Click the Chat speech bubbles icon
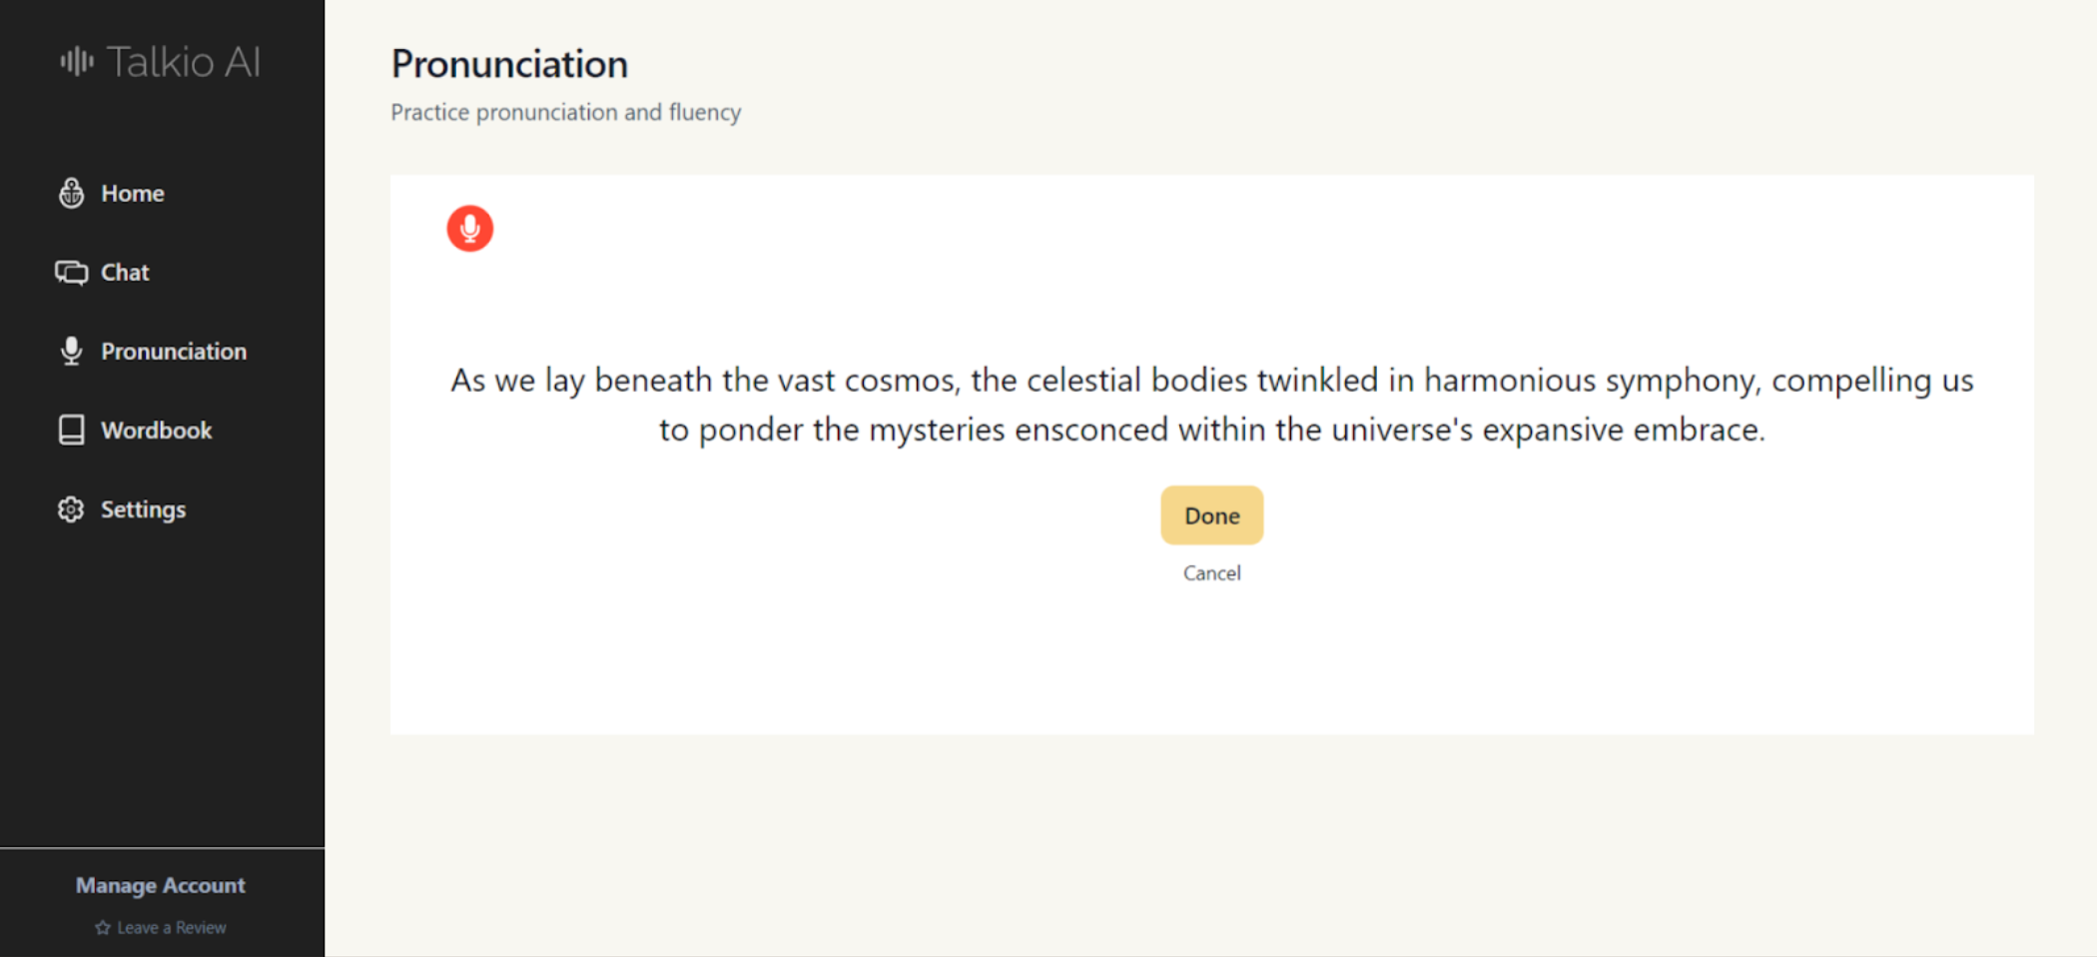Image resolution: width=2097 pixels, height=957 pixels. pyautogui.click(x=71, y=273)
